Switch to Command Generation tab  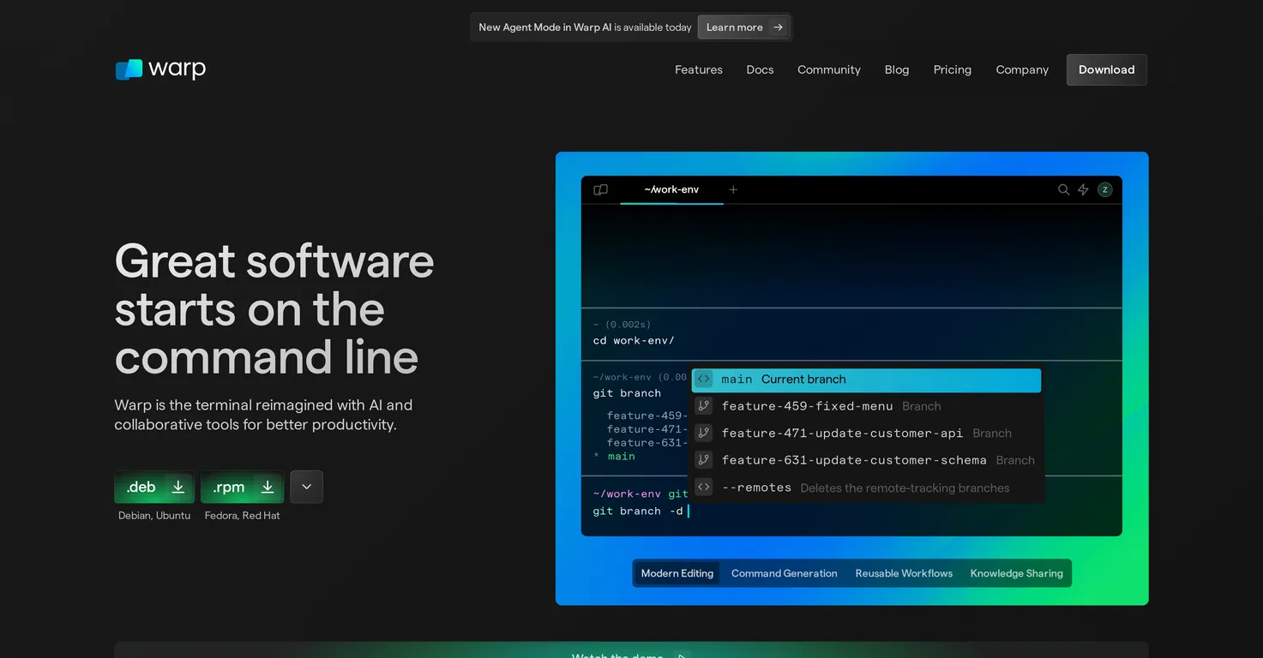(x=785, y=573)
